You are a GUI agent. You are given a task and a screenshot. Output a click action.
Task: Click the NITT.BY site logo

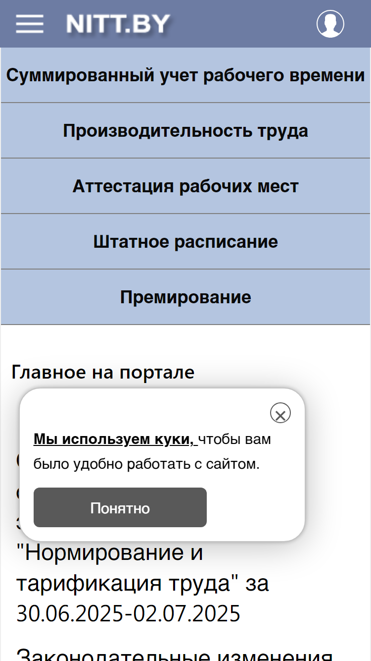coord(118,24)
